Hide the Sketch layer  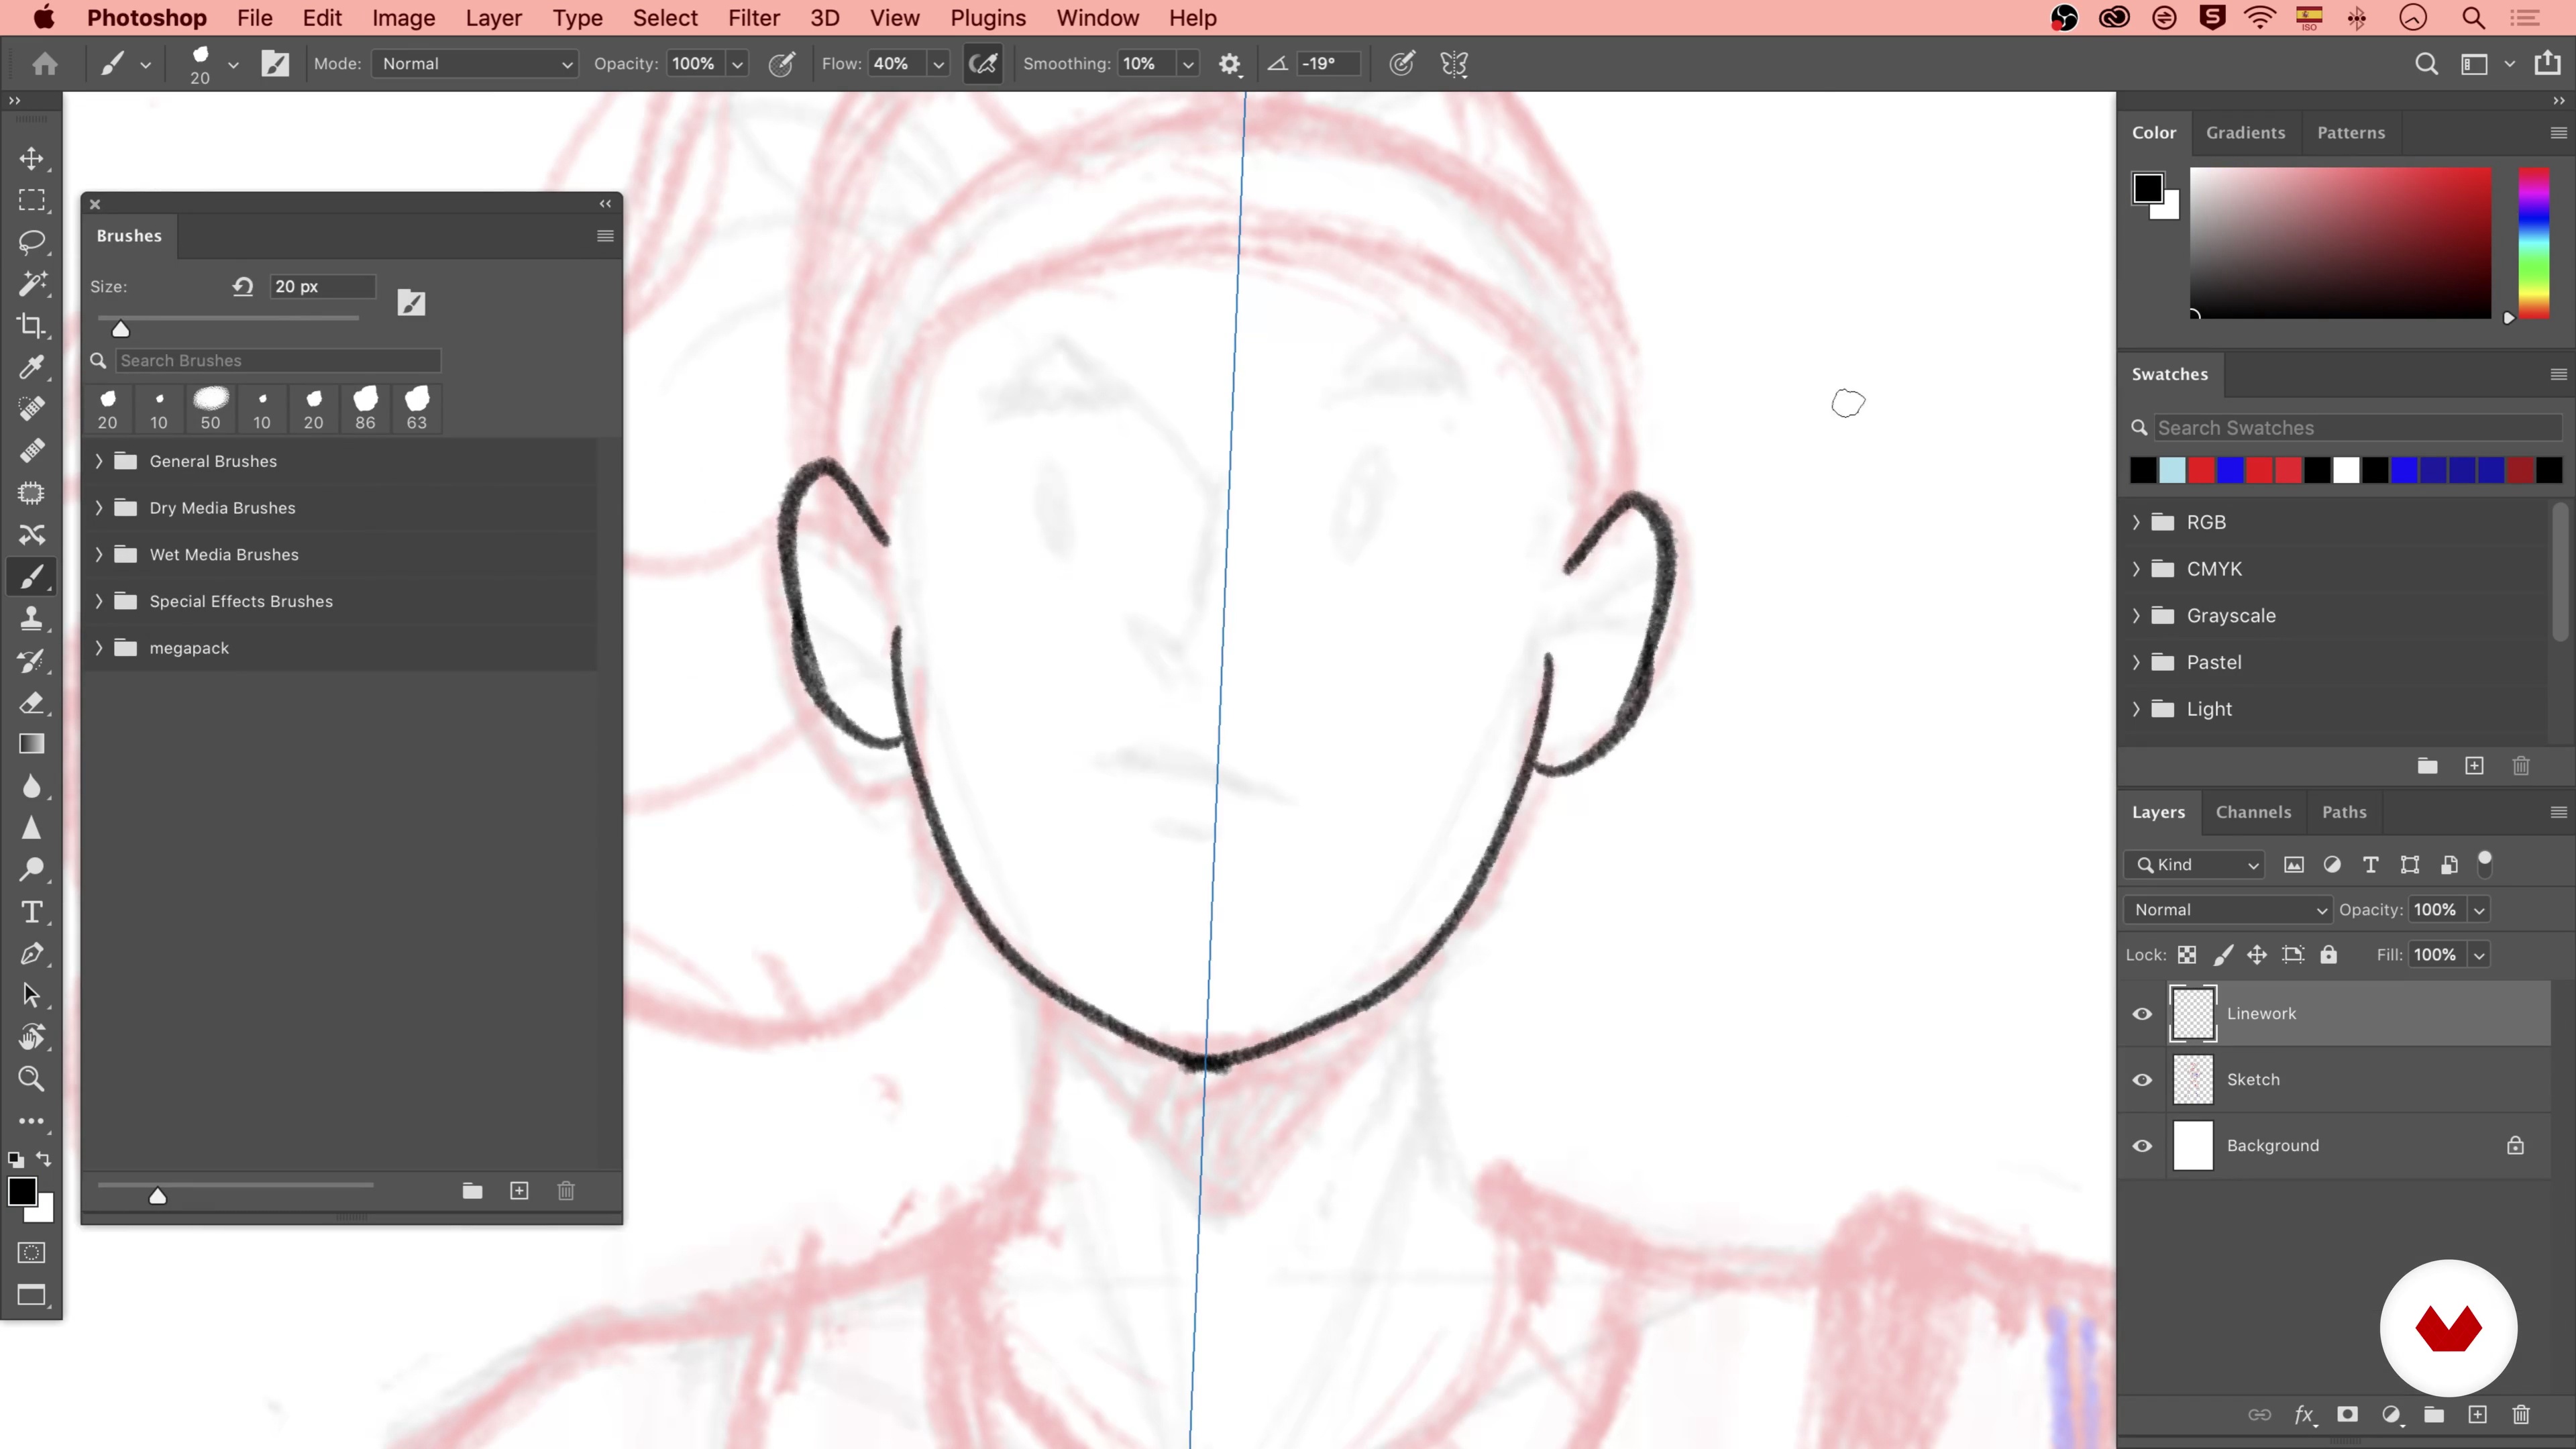(x=2142, y=1080)
